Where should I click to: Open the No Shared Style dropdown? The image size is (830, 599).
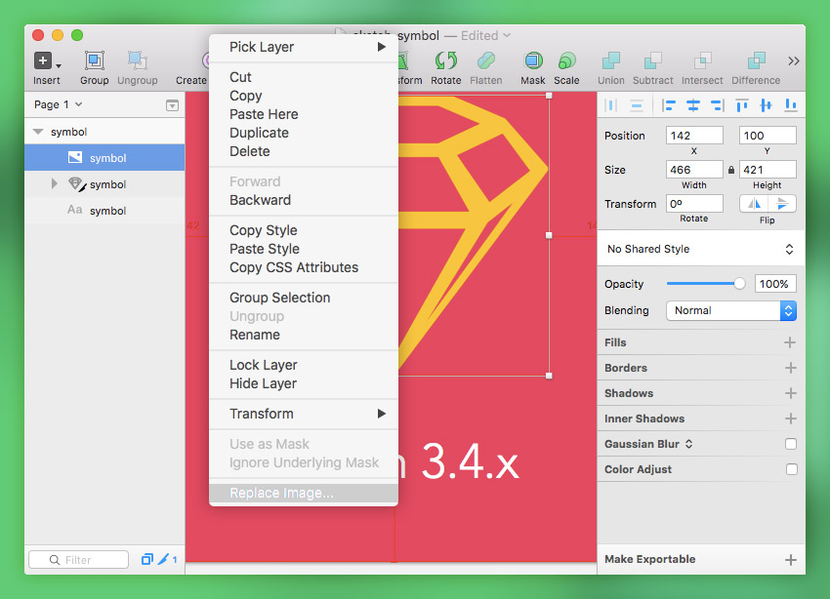[x=700, y=249]
